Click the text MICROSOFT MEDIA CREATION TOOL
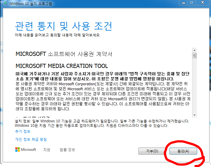The width and height of the screenshot is (211, 167). (62, 66)
